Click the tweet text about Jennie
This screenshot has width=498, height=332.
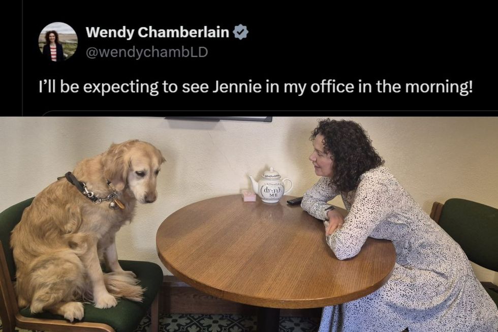[x=256, y=87]
